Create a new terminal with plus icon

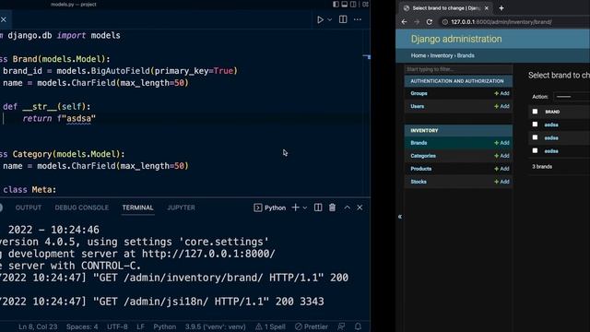[295, 207]
